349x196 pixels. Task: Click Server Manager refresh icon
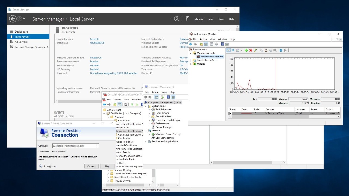tap(177, 19)
